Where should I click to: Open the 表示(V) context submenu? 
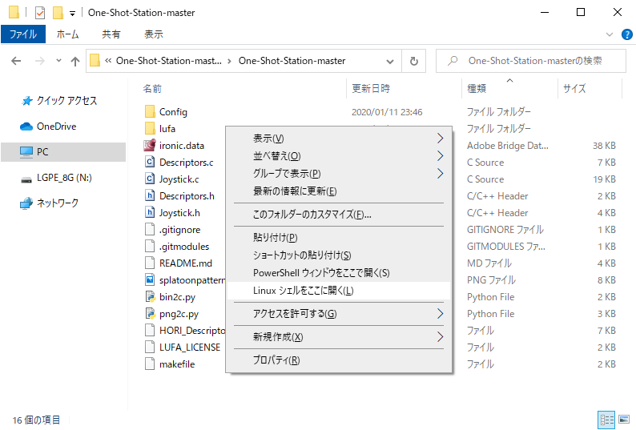tap(339, 139)
